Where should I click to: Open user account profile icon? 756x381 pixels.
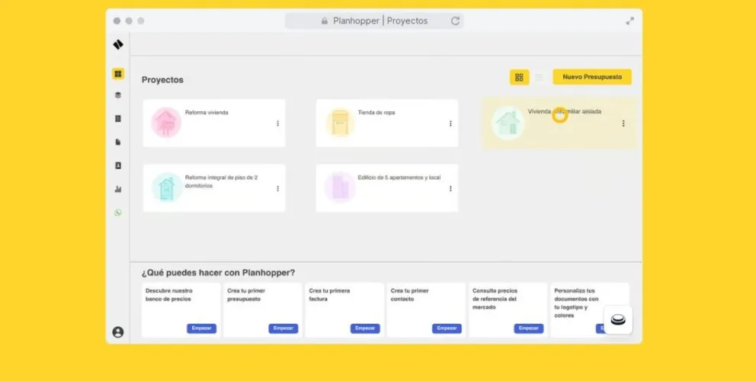[118, 332]
